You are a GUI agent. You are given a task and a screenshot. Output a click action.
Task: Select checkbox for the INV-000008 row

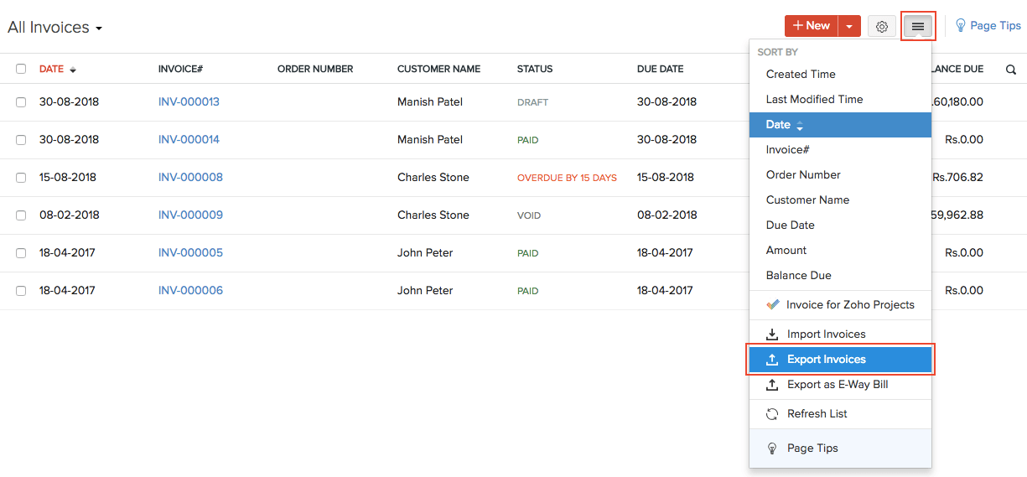(x=21, y=178)
